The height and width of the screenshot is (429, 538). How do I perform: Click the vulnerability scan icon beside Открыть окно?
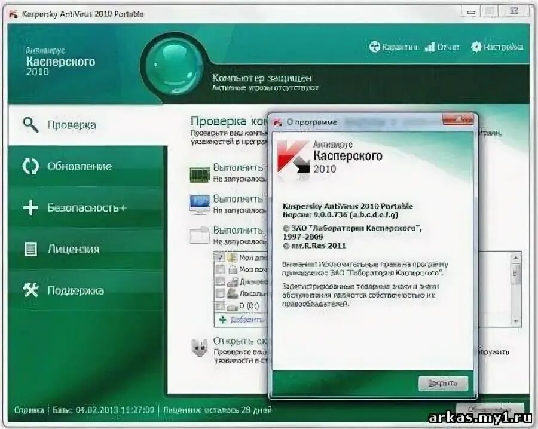click(200, 348)
